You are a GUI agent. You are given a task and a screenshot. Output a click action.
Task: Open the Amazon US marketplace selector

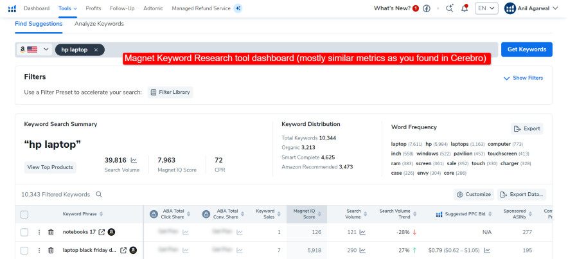[35, 49]
